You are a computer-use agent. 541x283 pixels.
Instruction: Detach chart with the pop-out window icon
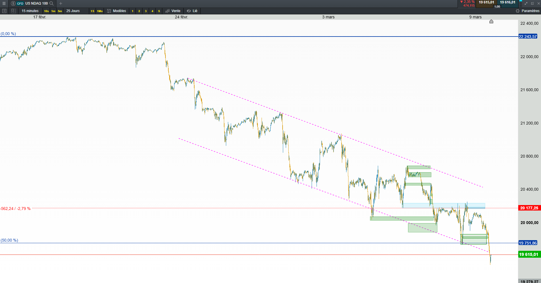[x=532, y=3]
